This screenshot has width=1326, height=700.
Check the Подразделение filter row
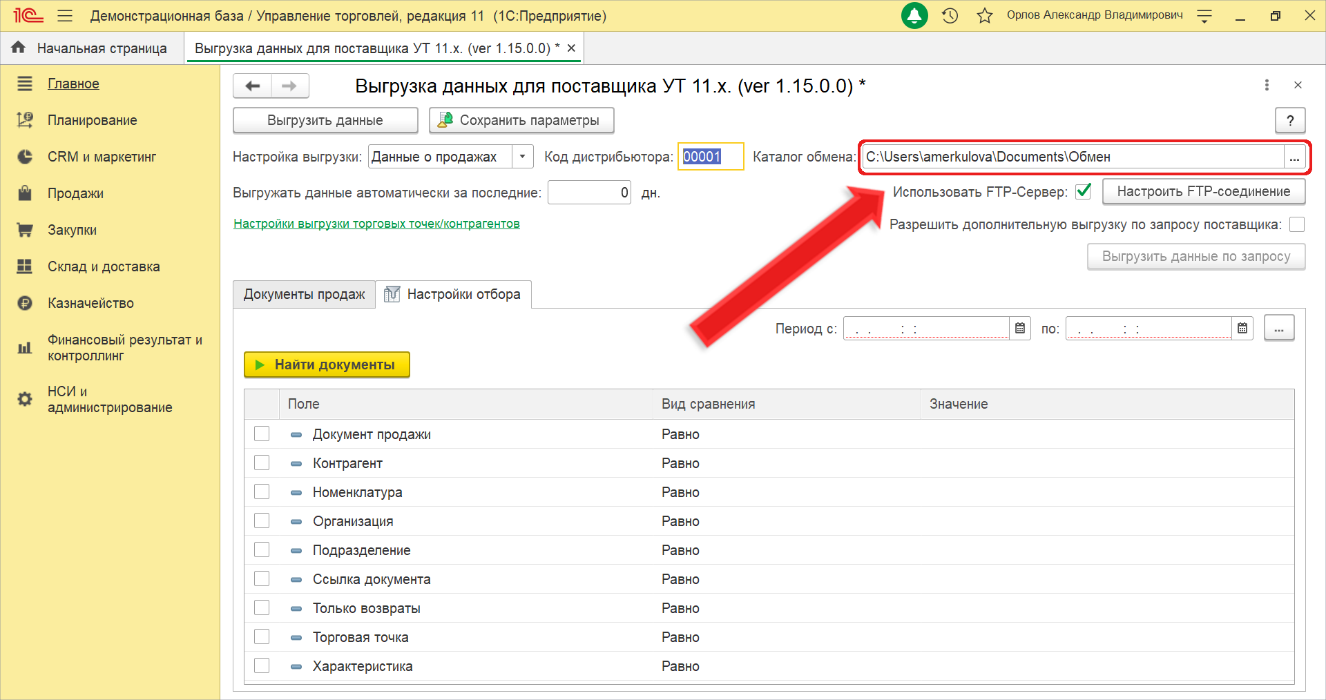click(x=262, y=550)
